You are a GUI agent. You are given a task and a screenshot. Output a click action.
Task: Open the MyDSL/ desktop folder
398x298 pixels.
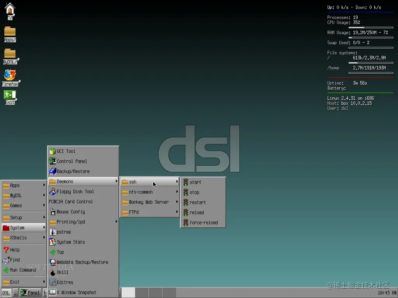click(x=10, y=56)
